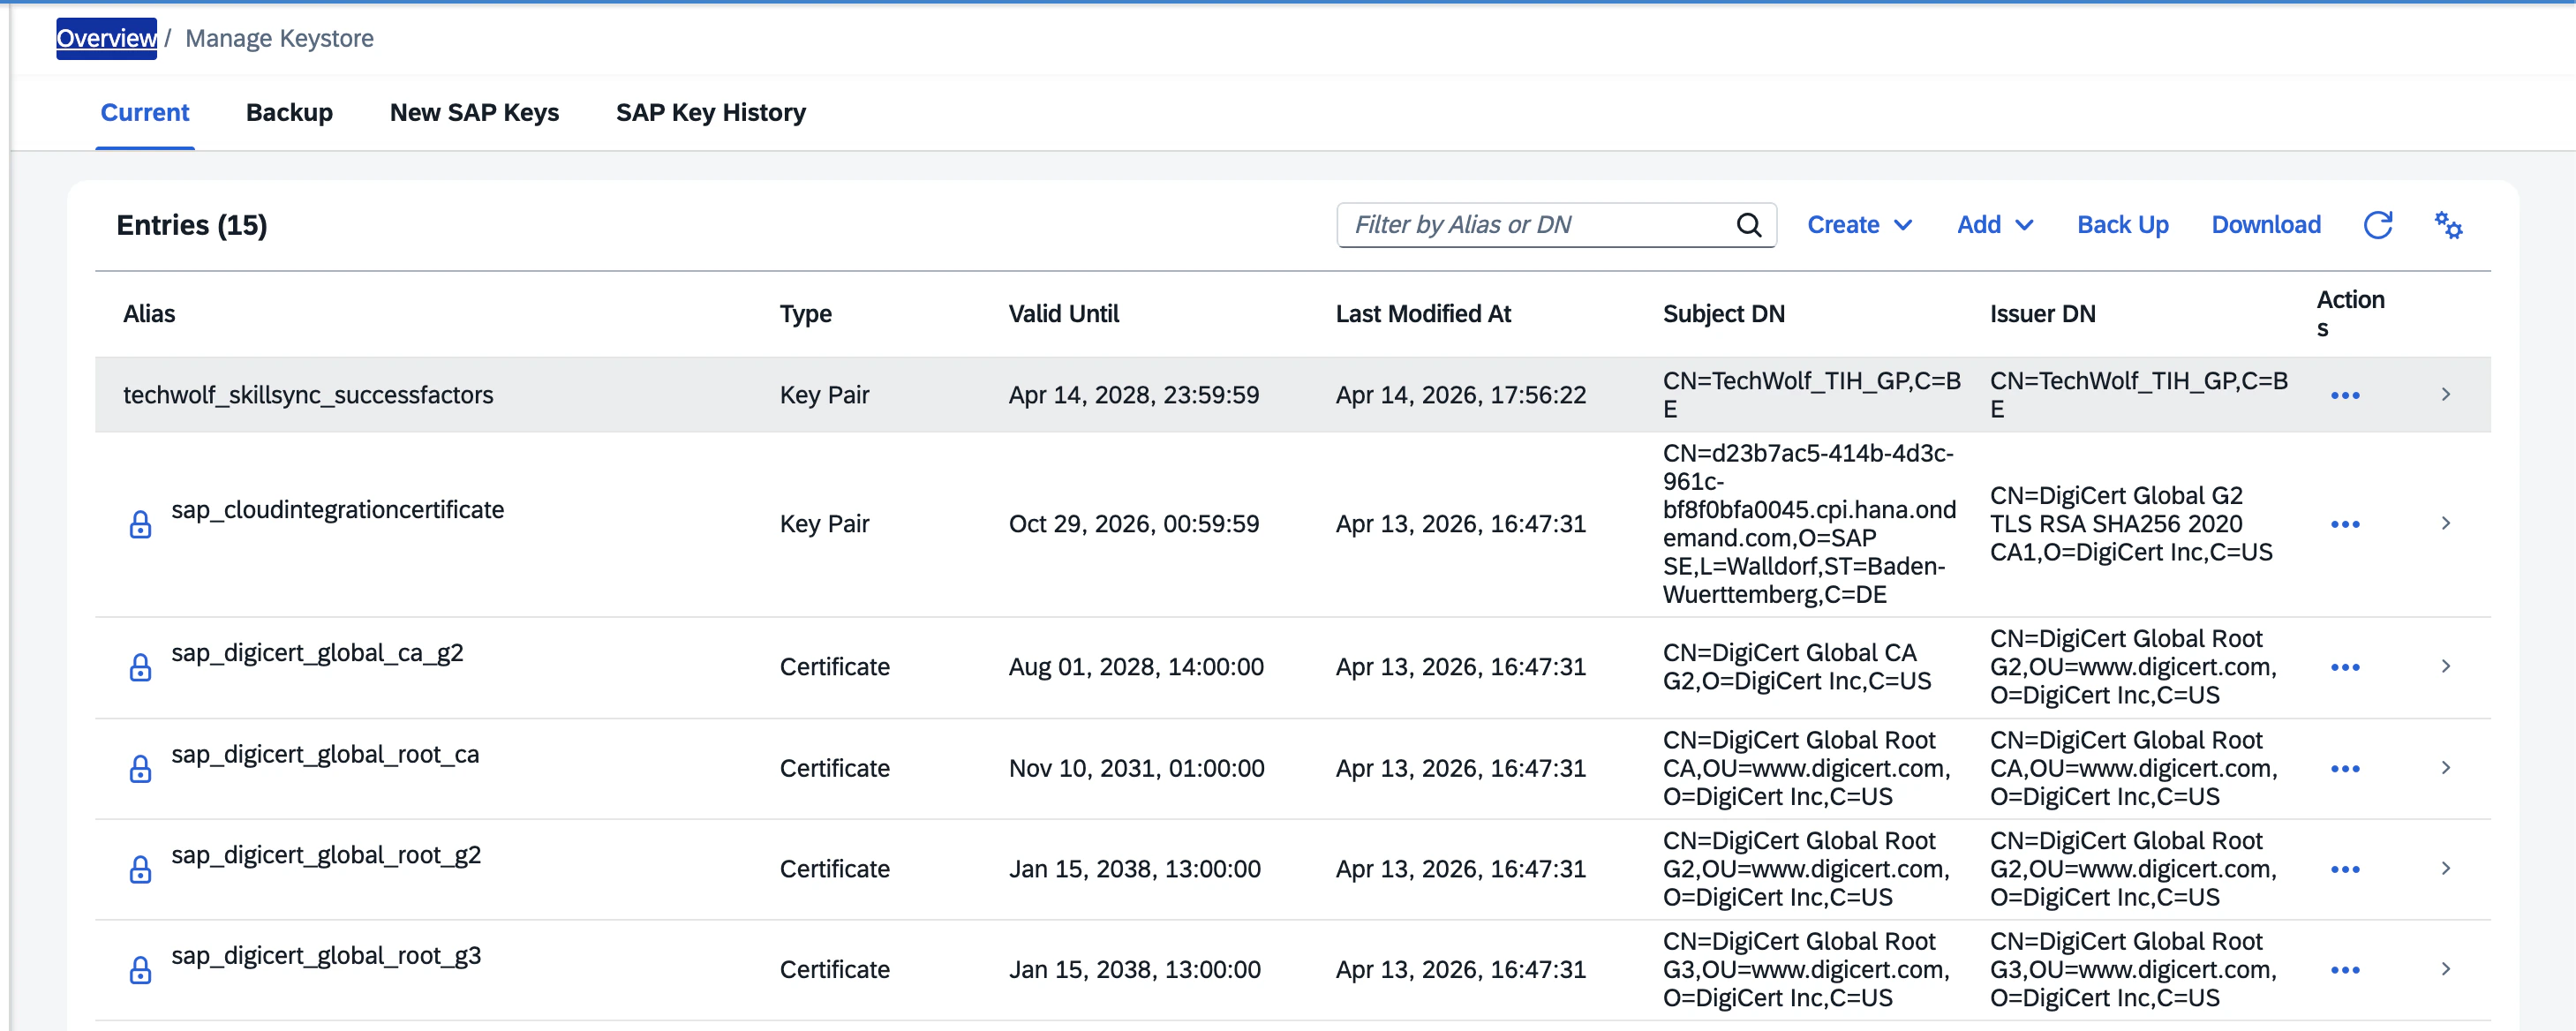
Task: Open the table settings gear icon
Action: pos(2448,225)
